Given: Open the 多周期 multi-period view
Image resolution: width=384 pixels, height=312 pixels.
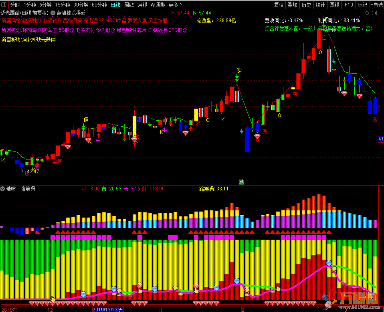Looking at the screenshot, I should click(x=158, y=5).
